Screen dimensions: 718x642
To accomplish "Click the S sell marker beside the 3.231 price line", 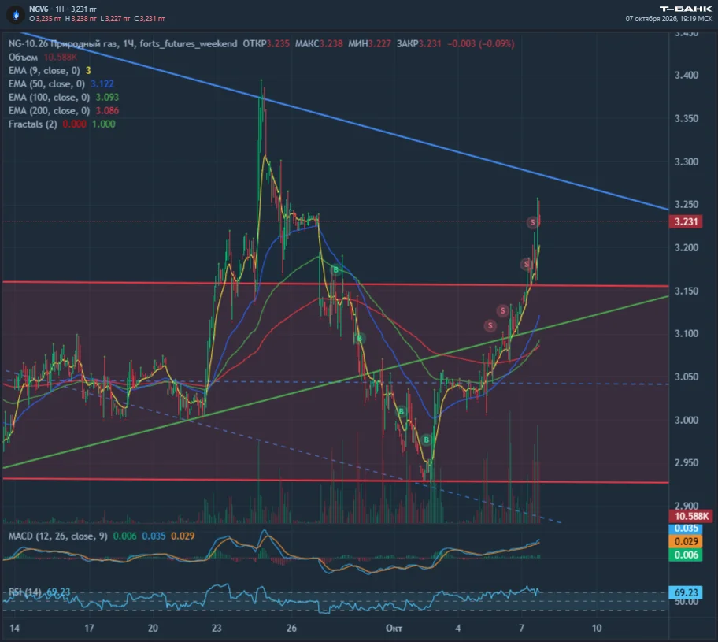I will [532, 222].
